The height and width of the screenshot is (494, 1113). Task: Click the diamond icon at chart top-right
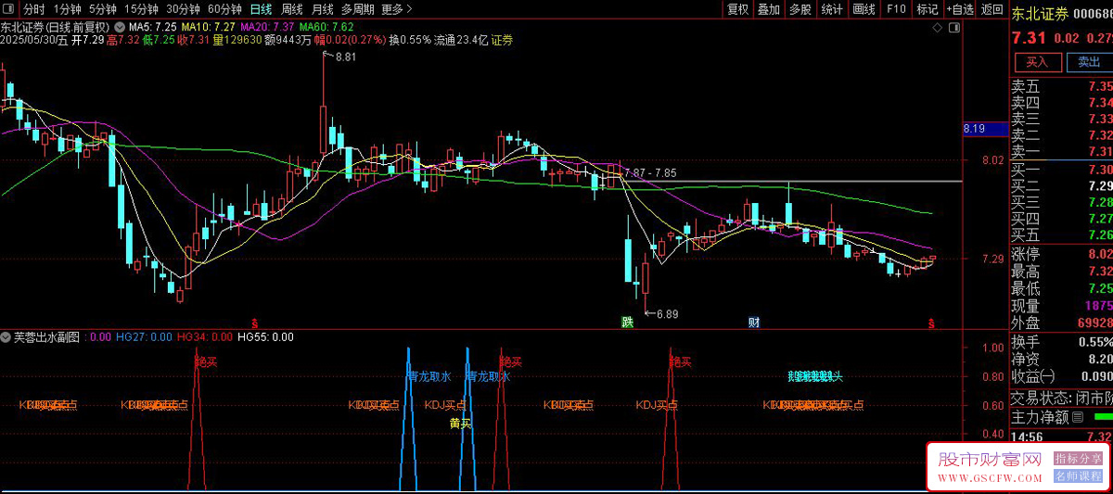tap(939, 28)
